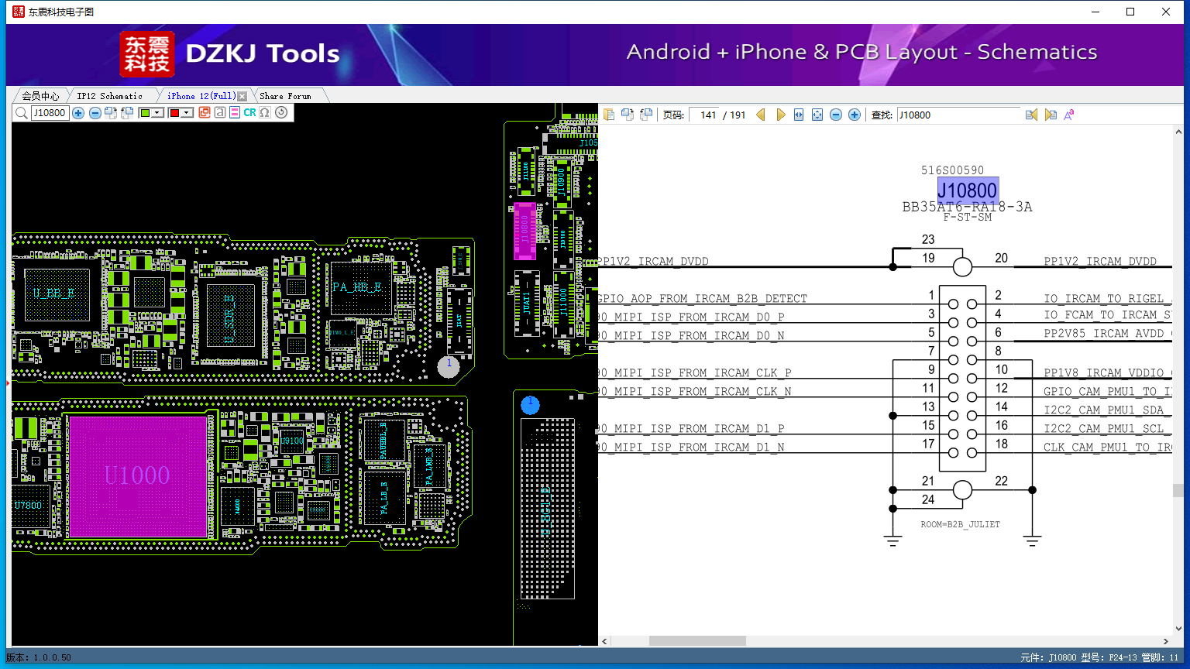Select the U1000 chip on PCB

click(x=137, y=475)
